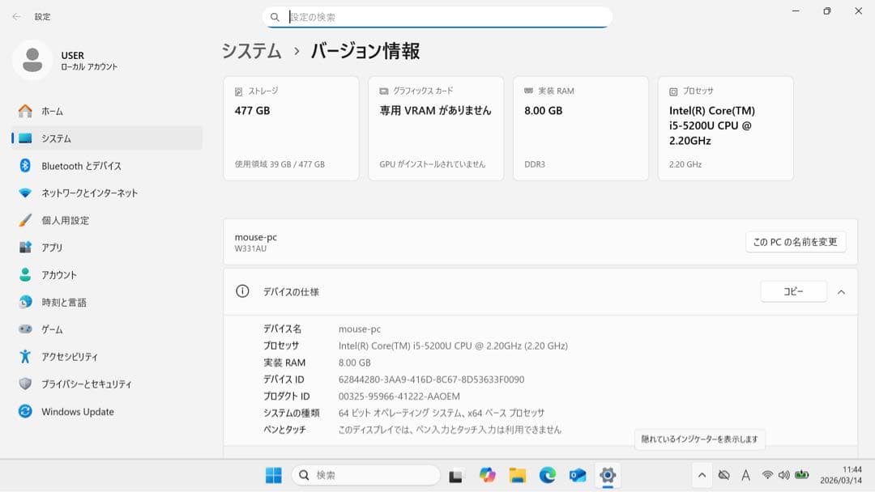The height and width of the screenshot is (492, 875).
Task: Launch Copilot from the taskbar
Action: pyautogui.click(x=487, y=475)
